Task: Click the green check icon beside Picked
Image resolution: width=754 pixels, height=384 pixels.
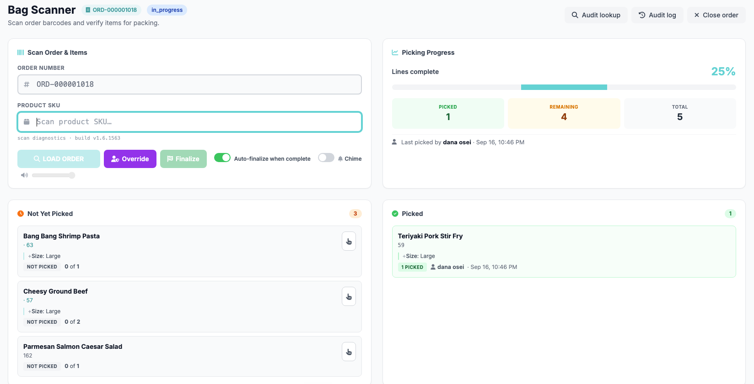Action: click(395, 214)
